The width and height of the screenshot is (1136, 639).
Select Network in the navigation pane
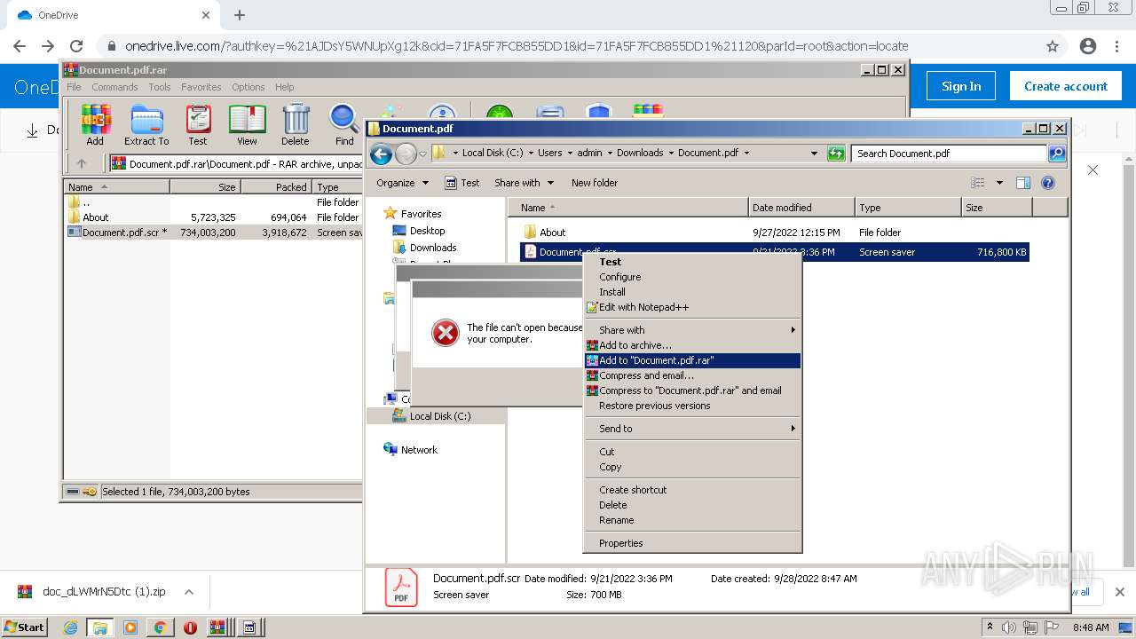point(419,450)
